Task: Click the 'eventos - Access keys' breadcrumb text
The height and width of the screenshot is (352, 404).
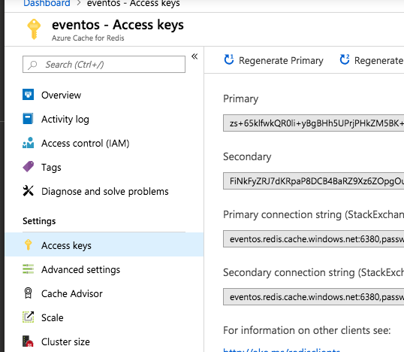Action: click(x=133, y=3)
